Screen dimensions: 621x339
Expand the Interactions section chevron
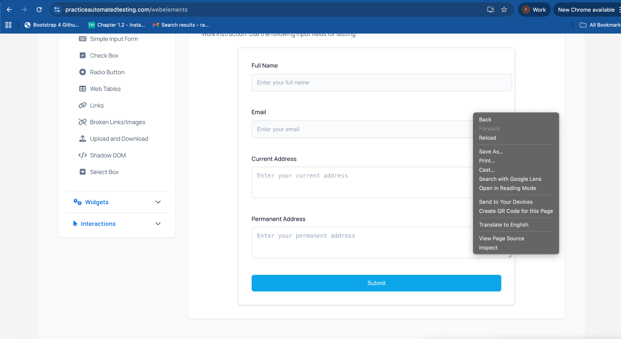tap(158, 224)
